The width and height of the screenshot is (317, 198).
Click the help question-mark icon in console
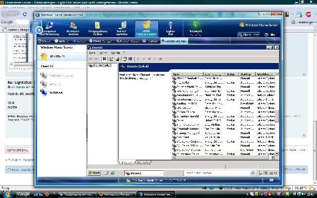tap(266, 35)
